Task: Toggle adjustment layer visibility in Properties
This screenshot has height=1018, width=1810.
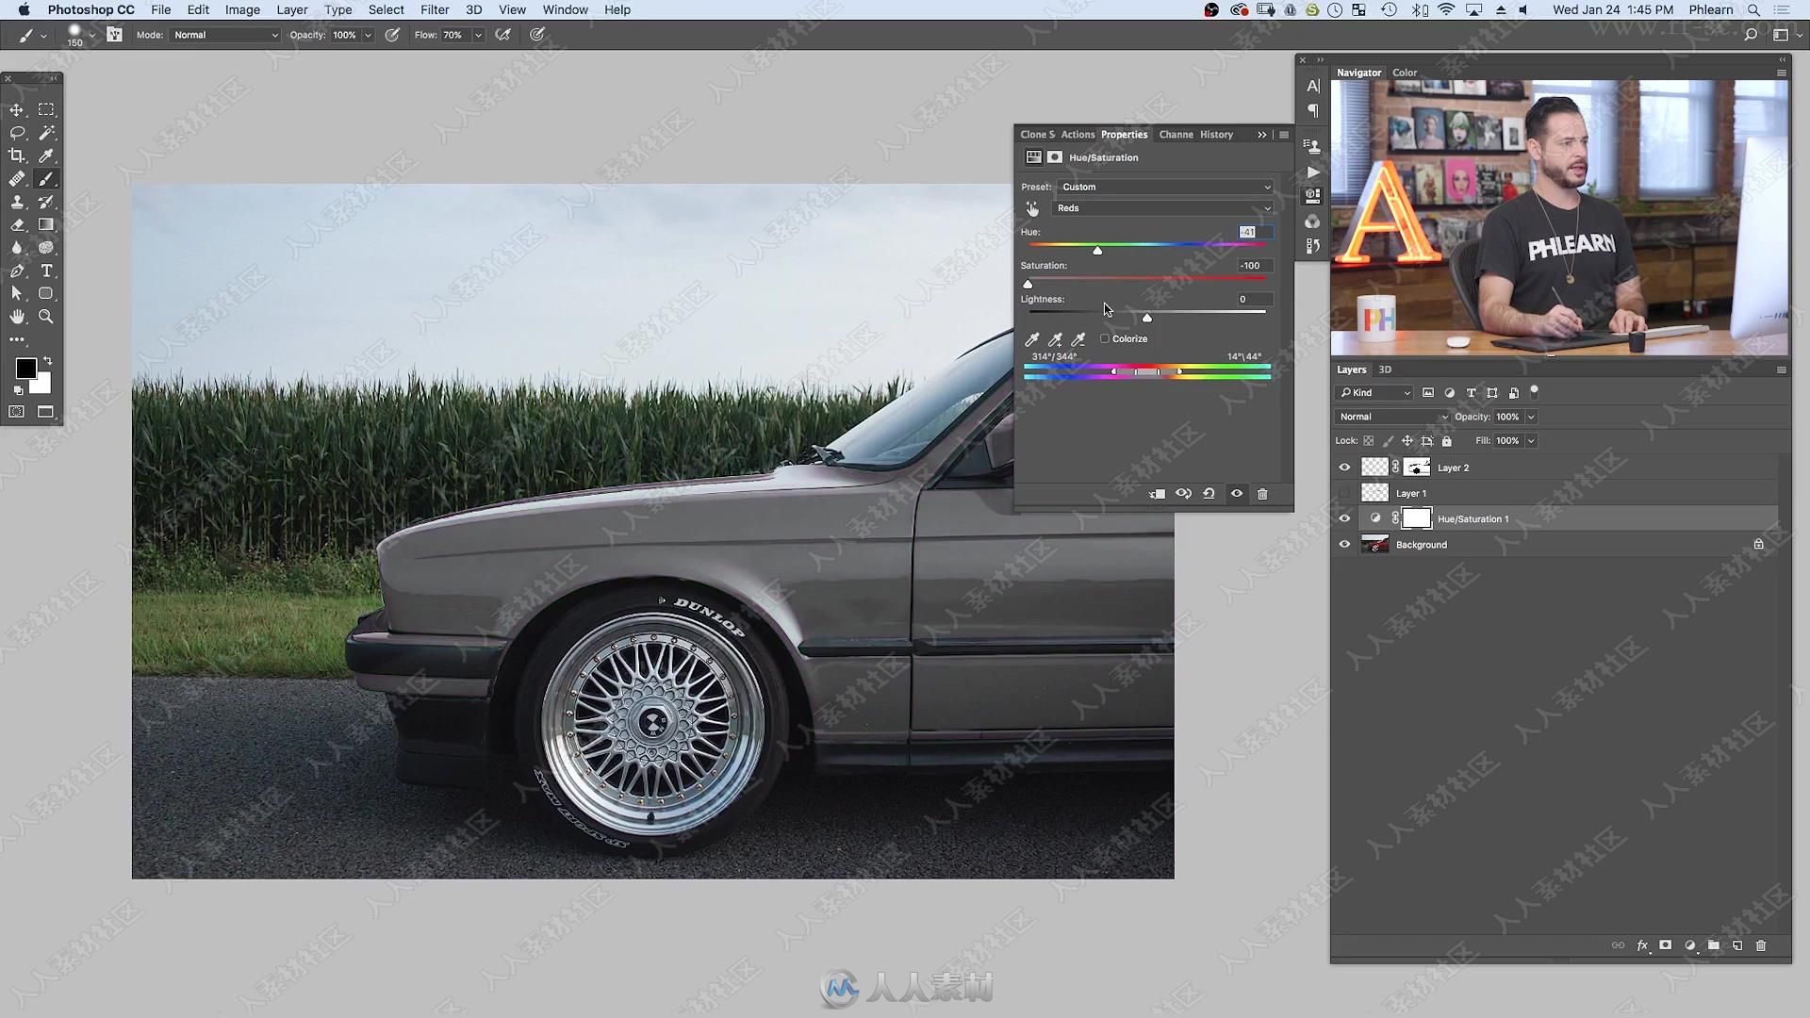Action: 1237,494
